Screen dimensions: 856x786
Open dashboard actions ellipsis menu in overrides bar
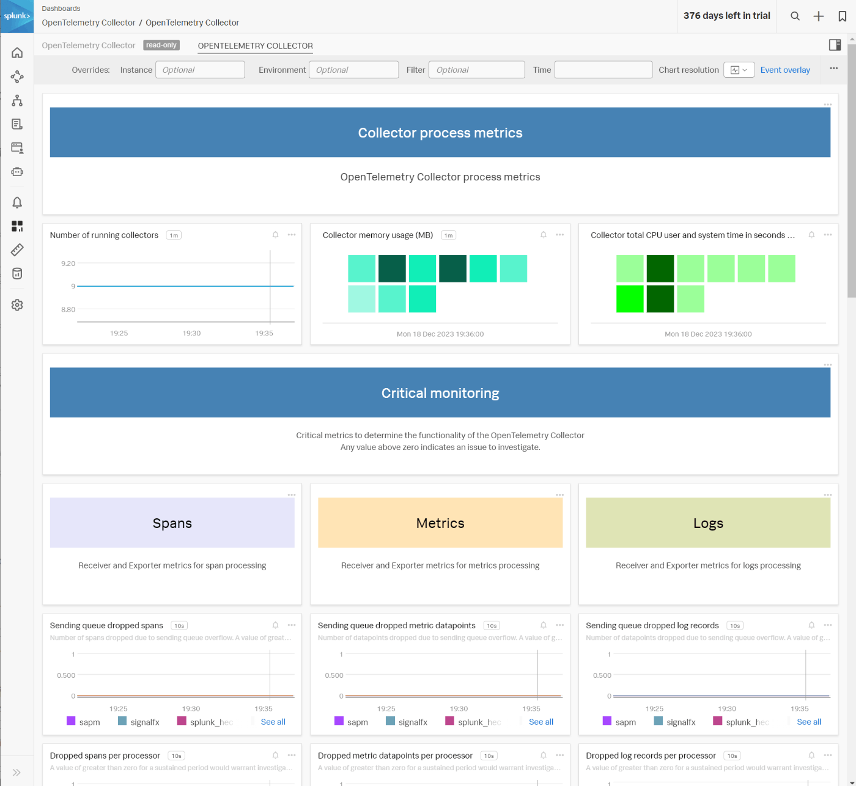tap(833, 68)
